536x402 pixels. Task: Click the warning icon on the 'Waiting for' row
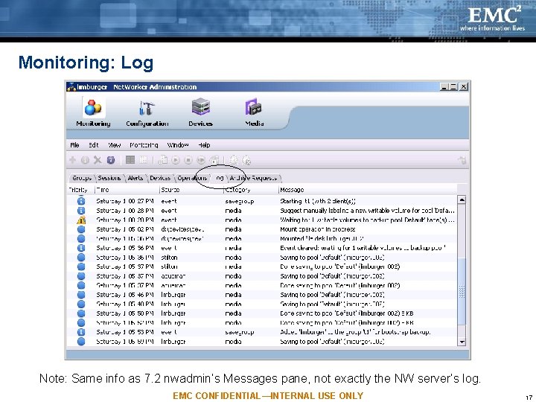tap(81, 220)
